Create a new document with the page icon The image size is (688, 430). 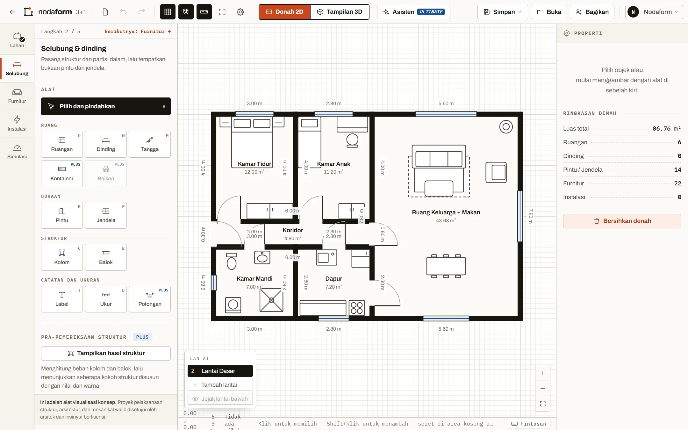[x=105, y=12]
